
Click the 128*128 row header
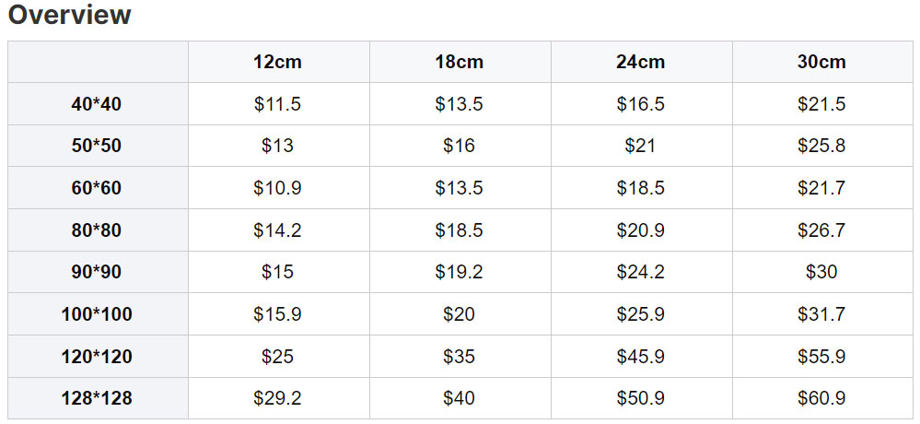(x=98, y=398)
